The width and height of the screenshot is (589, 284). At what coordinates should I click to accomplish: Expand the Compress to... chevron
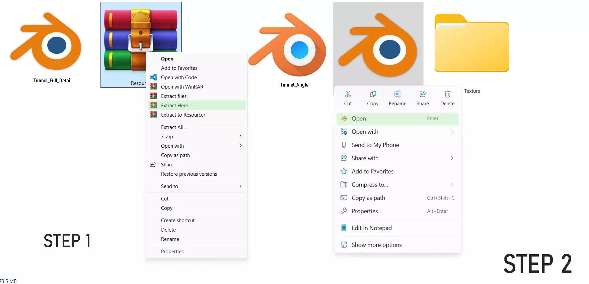pyautogui.click(x=452, y=184)
